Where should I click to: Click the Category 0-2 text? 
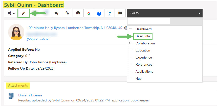tap(19, 56)
